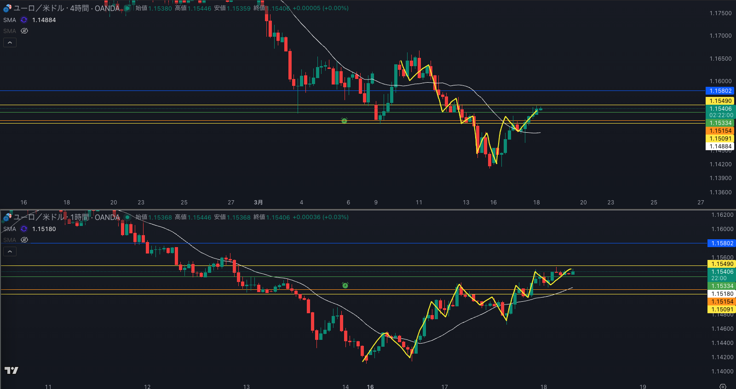Screen dimensions: 736x389
Task: Collapse indicator legend in 1-hour chart
Action: tap(10, 251)
